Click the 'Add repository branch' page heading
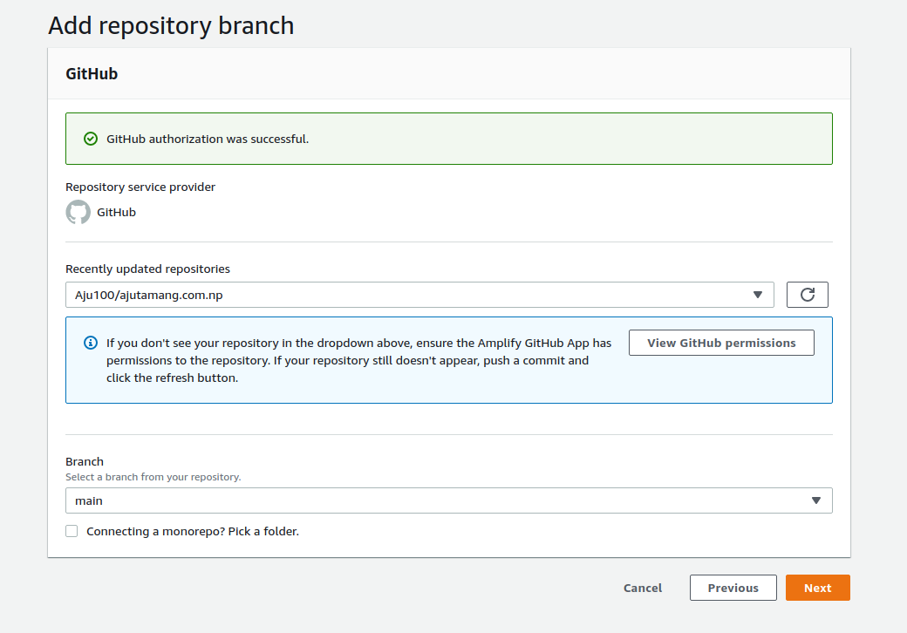Screen dimensions: 907x633 171,25
